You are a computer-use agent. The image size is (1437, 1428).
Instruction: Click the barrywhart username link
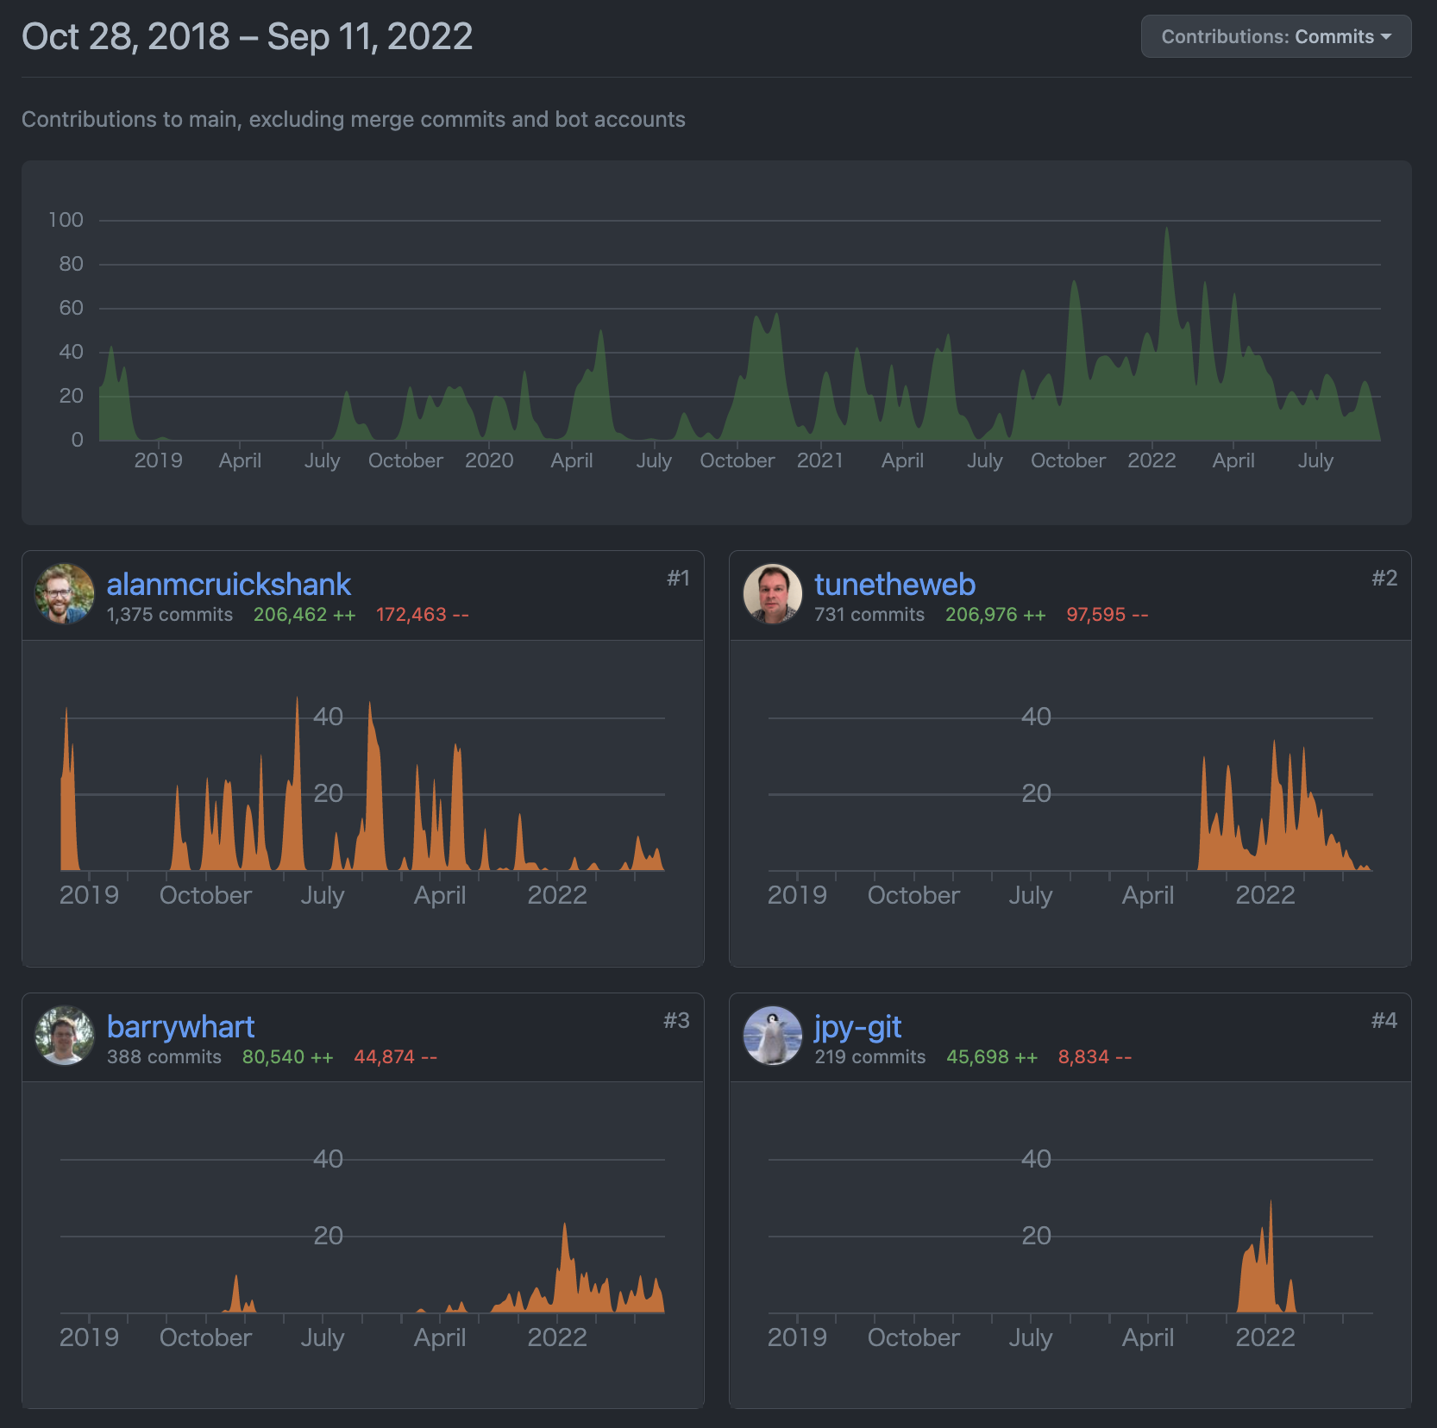point(181,1026)
